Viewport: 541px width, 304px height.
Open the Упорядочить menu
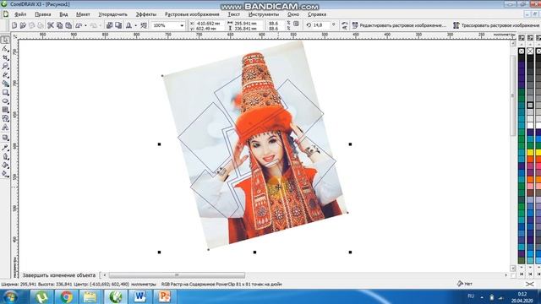click(112, 14)
